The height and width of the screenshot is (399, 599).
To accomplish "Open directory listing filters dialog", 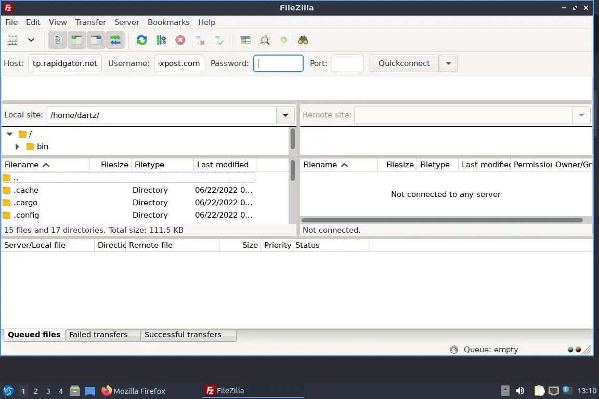I will [x=245, y=40].
